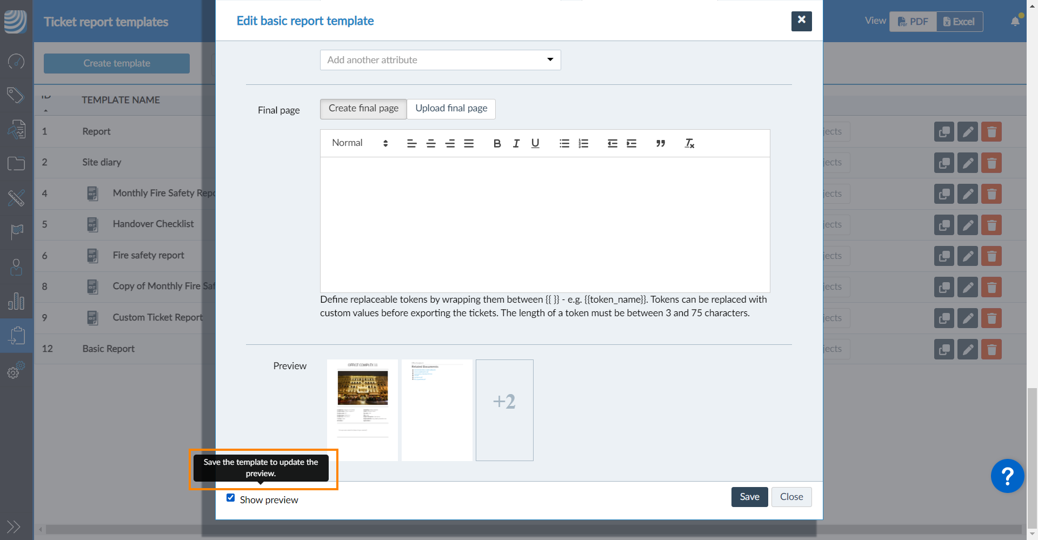Apply italic formatting in editor
Screen dimensions: 1038x540
516,143
